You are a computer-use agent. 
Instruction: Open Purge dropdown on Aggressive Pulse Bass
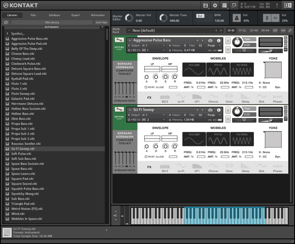[213, 45]
